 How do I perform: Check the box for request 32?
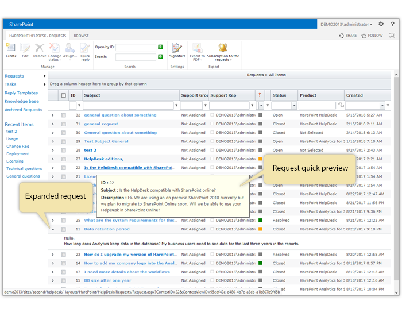pos(64,115)
